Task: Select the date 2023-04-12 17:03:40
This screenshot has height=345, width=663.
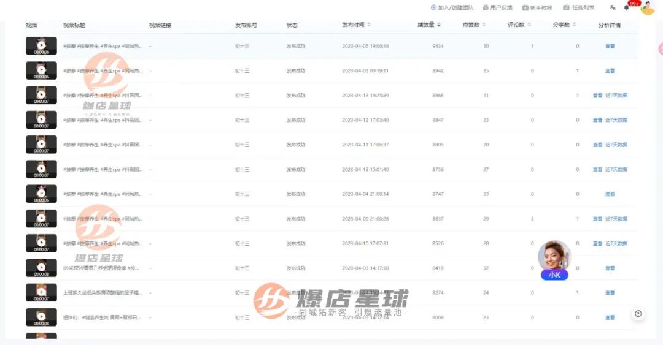Action: pyautogui.click(x=365, y=120)
